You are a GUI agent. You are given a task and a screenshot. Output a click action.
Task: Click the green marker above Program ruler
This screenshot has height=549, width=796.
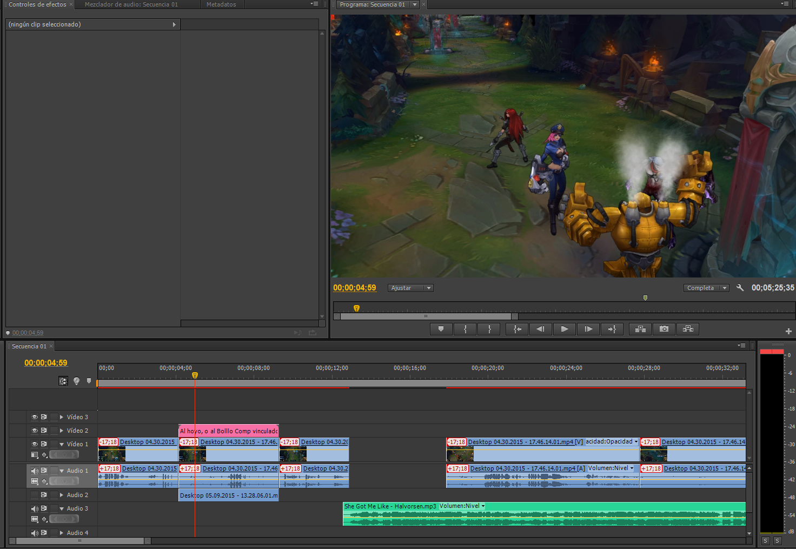(x=645, y=297)
